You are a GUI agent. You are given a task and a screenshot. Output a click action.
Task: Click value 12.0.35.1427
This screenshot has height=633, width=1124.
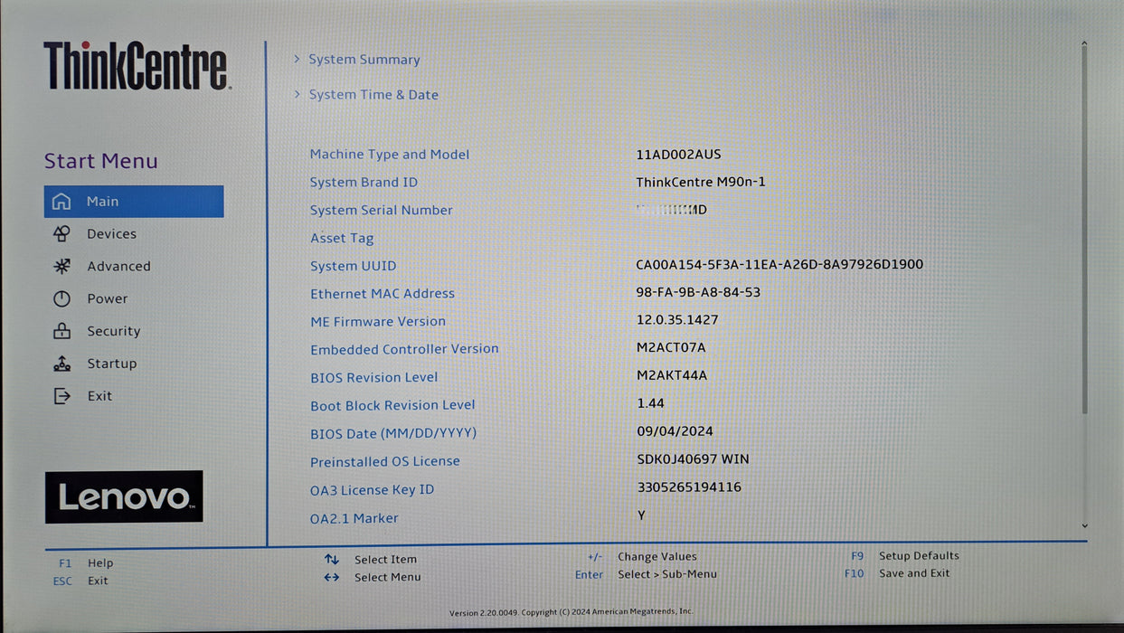point(677,320)
